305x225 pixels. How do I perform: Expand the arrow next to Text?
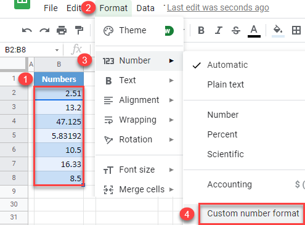(171, 81)
